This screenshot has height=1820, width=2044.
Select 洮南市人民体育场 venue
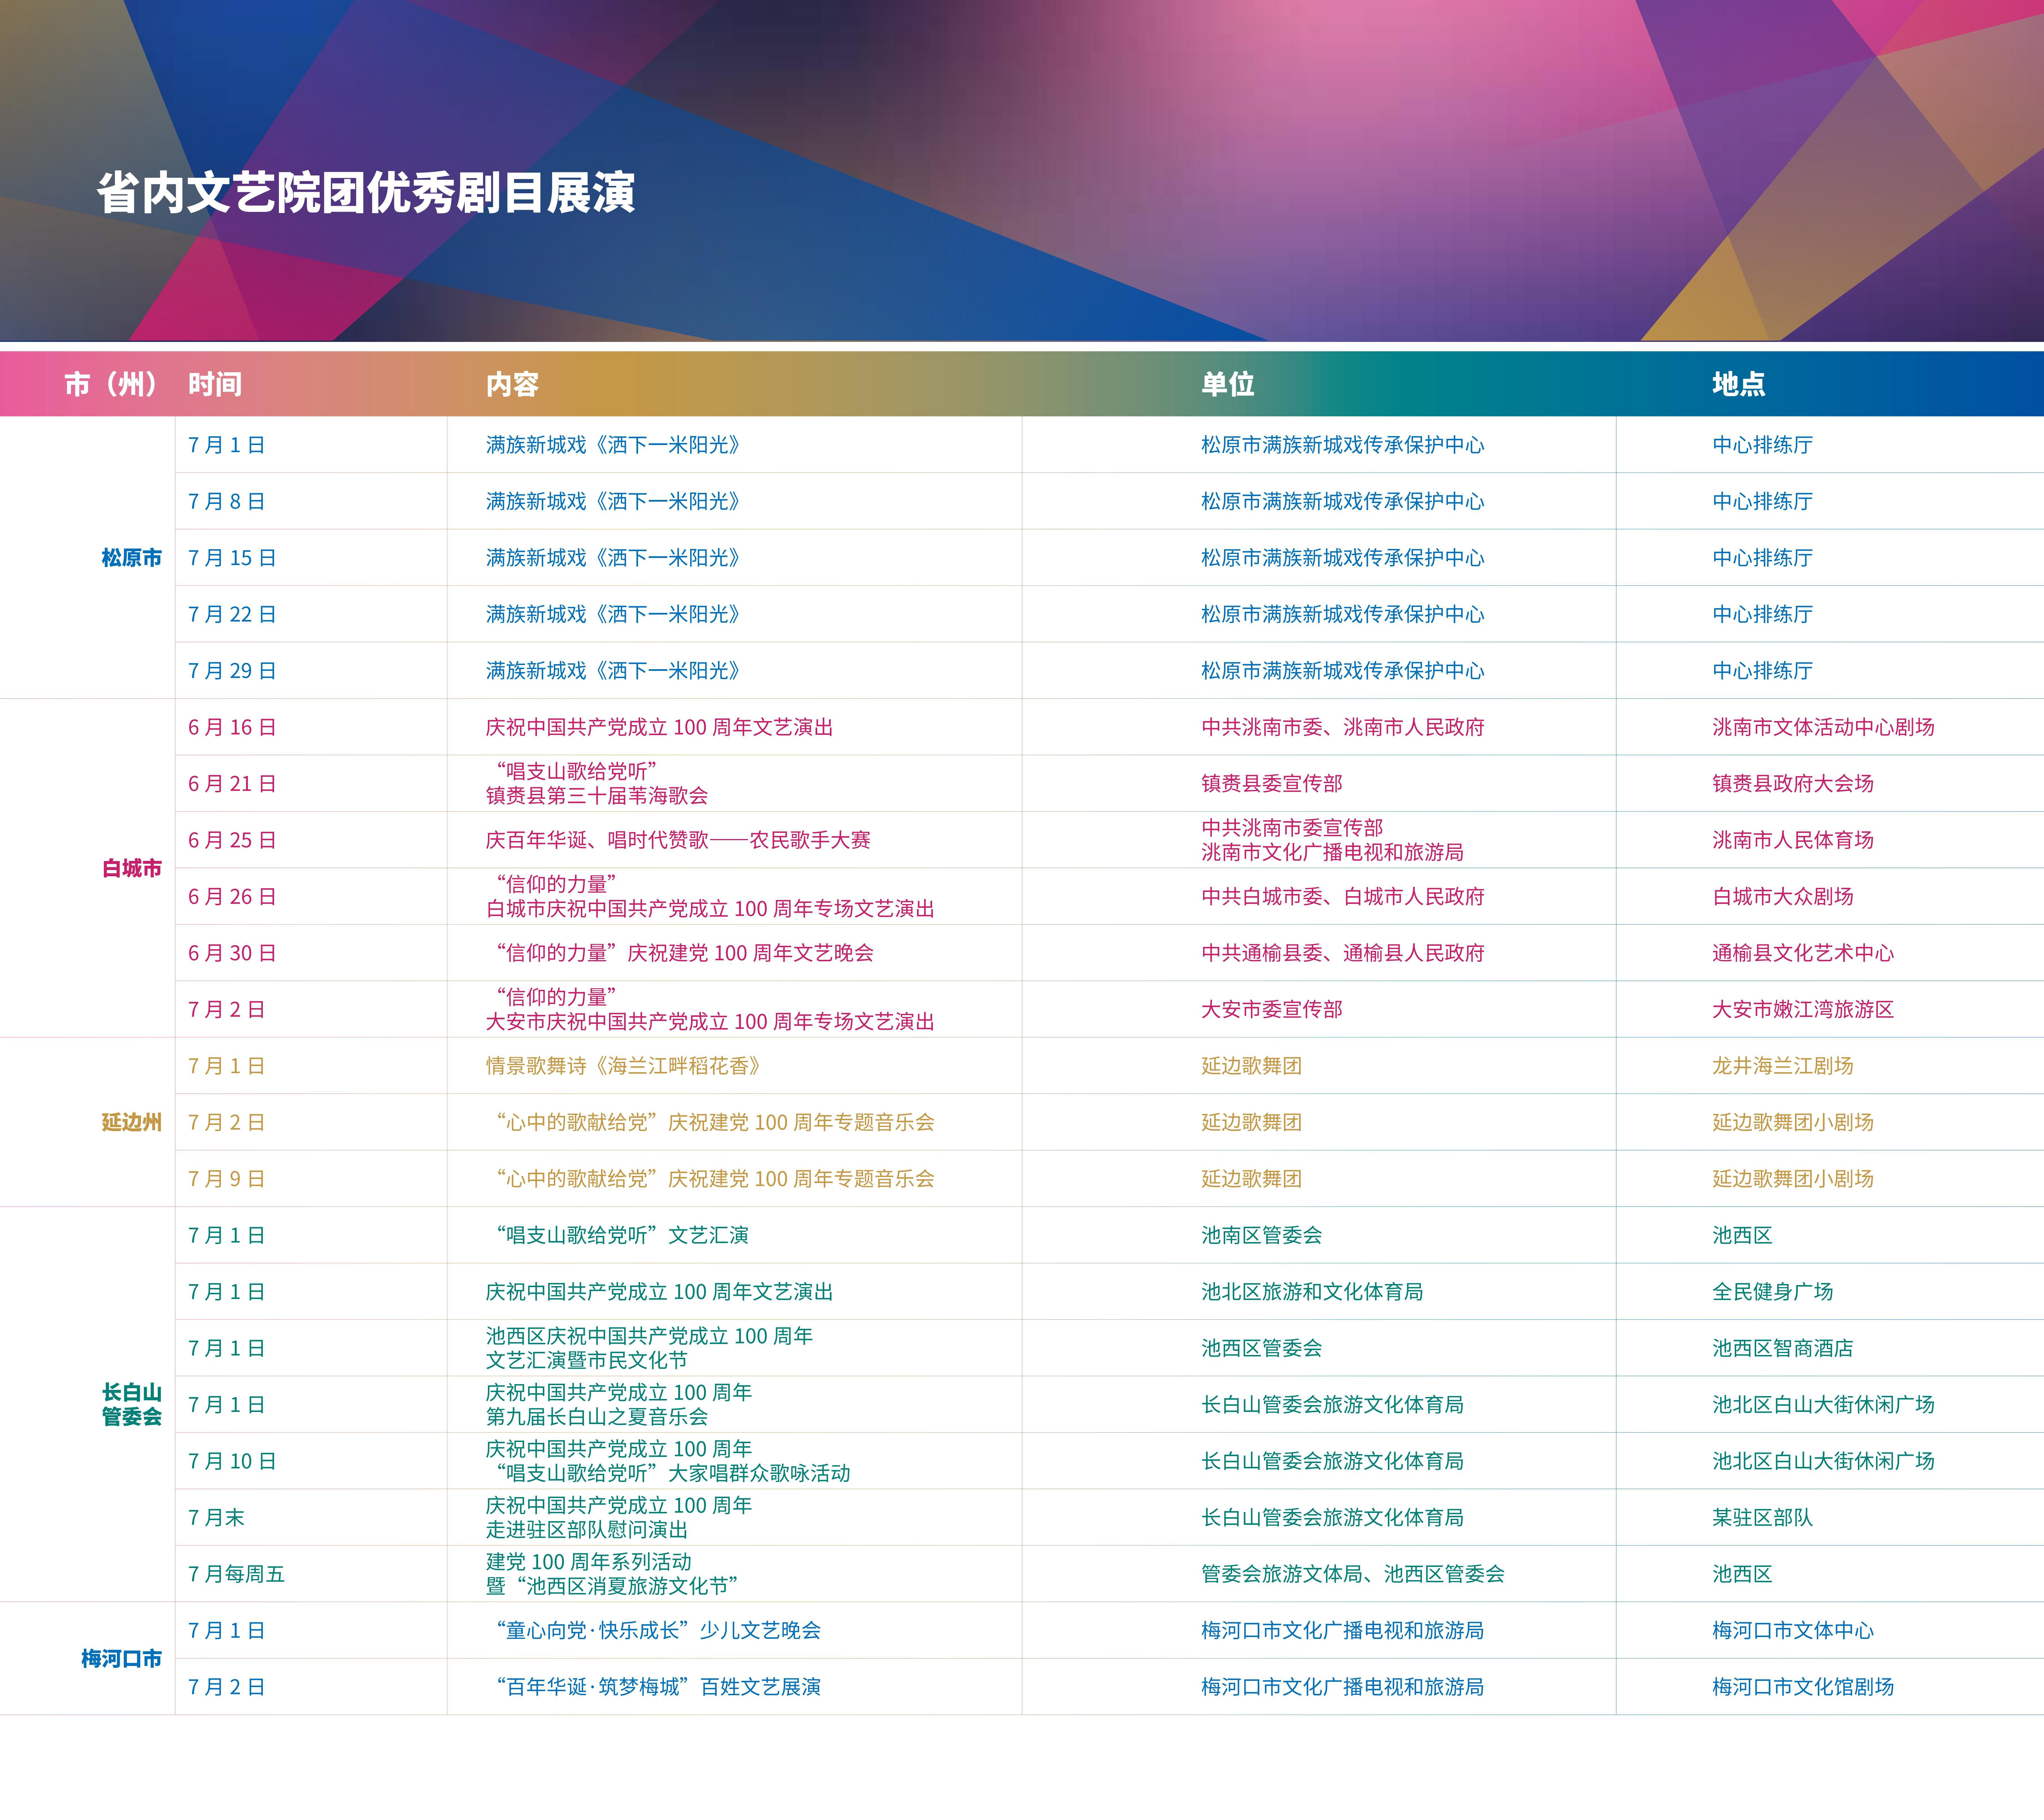[1793, 840]
